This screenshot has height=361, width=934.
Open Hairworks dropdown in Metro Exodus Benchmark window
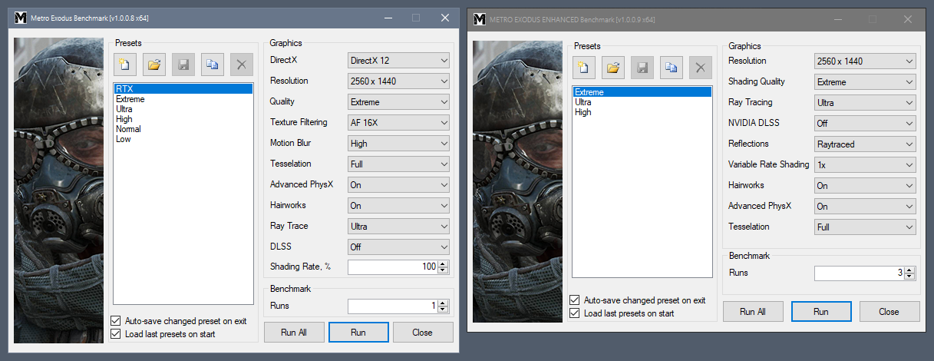point(398,205)
